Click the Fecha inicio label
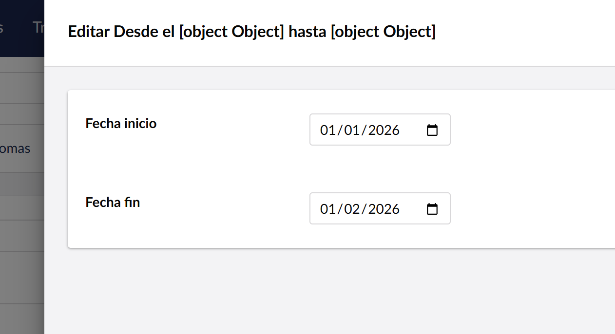This screenshot has width=615, height=334. pos(121,124)
